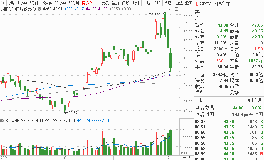Click the XPEV 小鹏汽车 title

215,4
